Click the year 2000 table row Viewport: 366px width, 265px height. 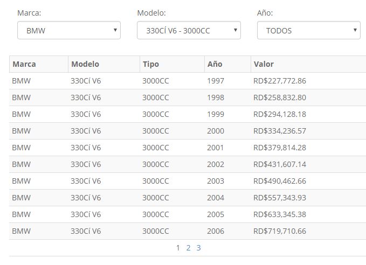pos(216,131)
